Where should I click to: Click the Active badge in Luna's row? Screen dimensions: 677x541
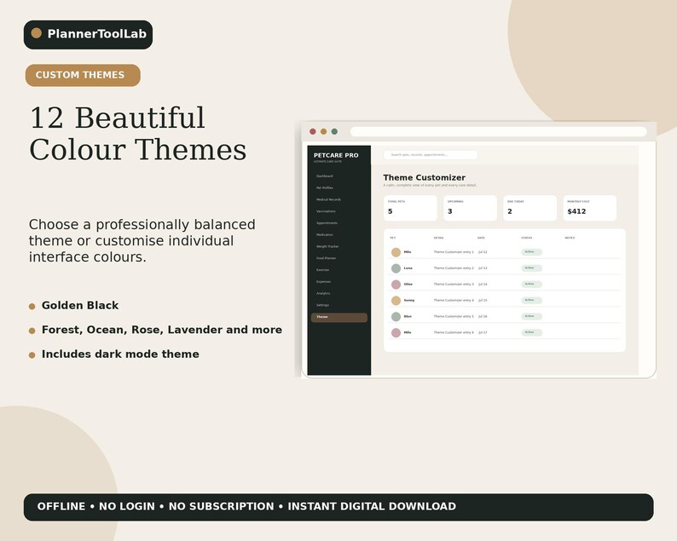pyautogui.click(x=531, y=268)
